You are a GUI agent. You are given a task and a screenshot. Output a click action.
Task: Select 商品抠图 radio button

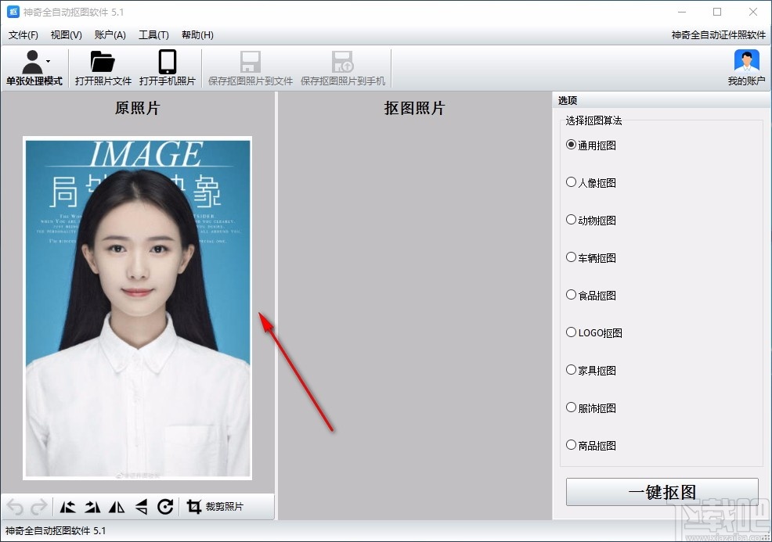coord(571,444)
